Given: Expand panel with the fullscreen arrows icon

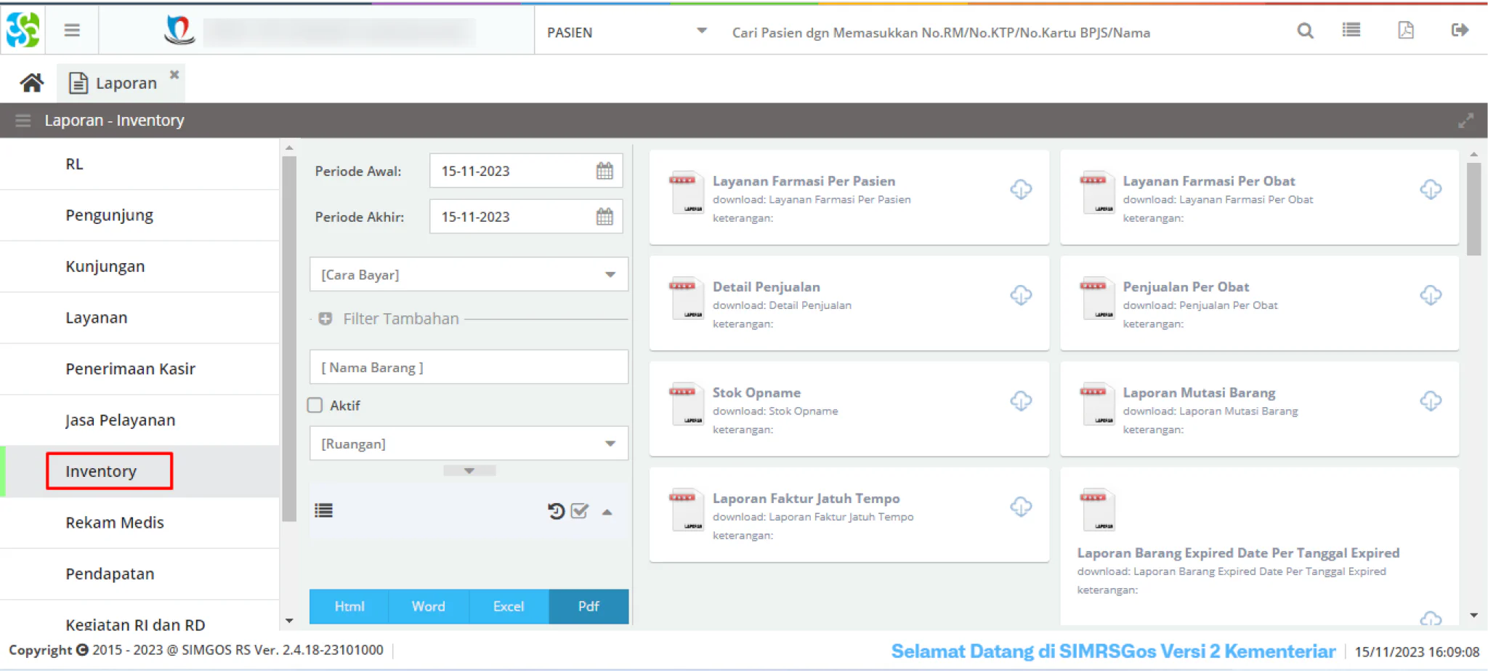Looking at the screenshot, I should tap(1465, 120).
